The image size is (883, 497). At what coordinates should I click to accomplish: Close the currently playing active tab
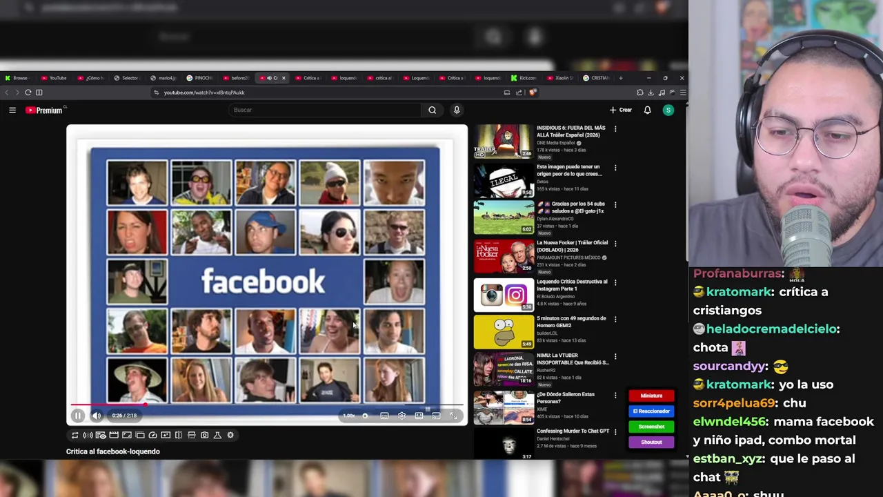pyautogui.click(x=284, y=78)
